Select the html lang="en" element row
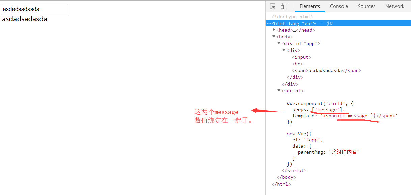Image resolution: width=411 pixels, height=195 pixels. (x=294, y=23)
